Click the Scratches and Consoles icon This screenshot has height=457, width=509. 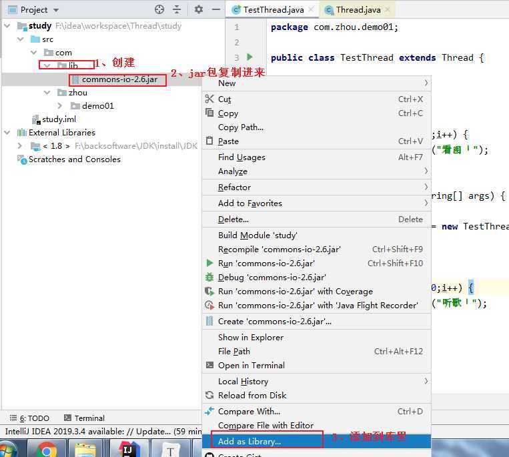pyautogui.click(x=22, y=159)
